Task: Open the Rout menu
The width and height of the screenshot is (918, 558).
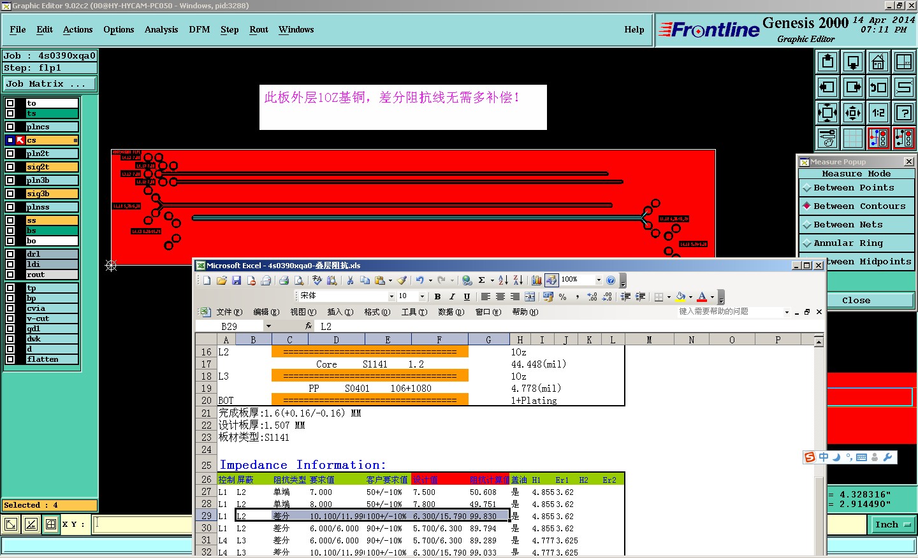Action: pos(259,30)
